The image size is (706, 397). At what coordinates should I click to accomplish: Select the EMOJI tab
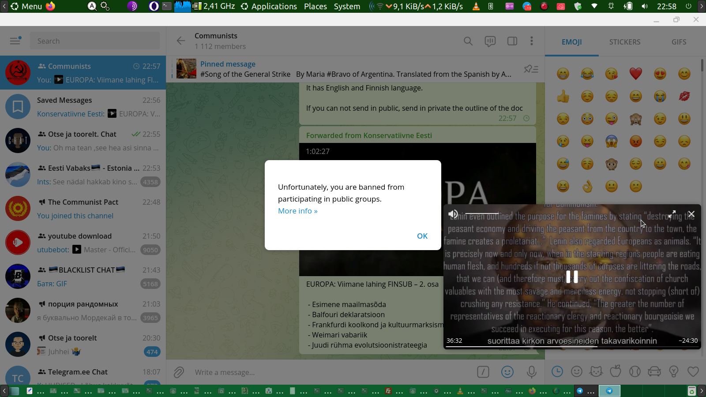(x=572, y=42)
